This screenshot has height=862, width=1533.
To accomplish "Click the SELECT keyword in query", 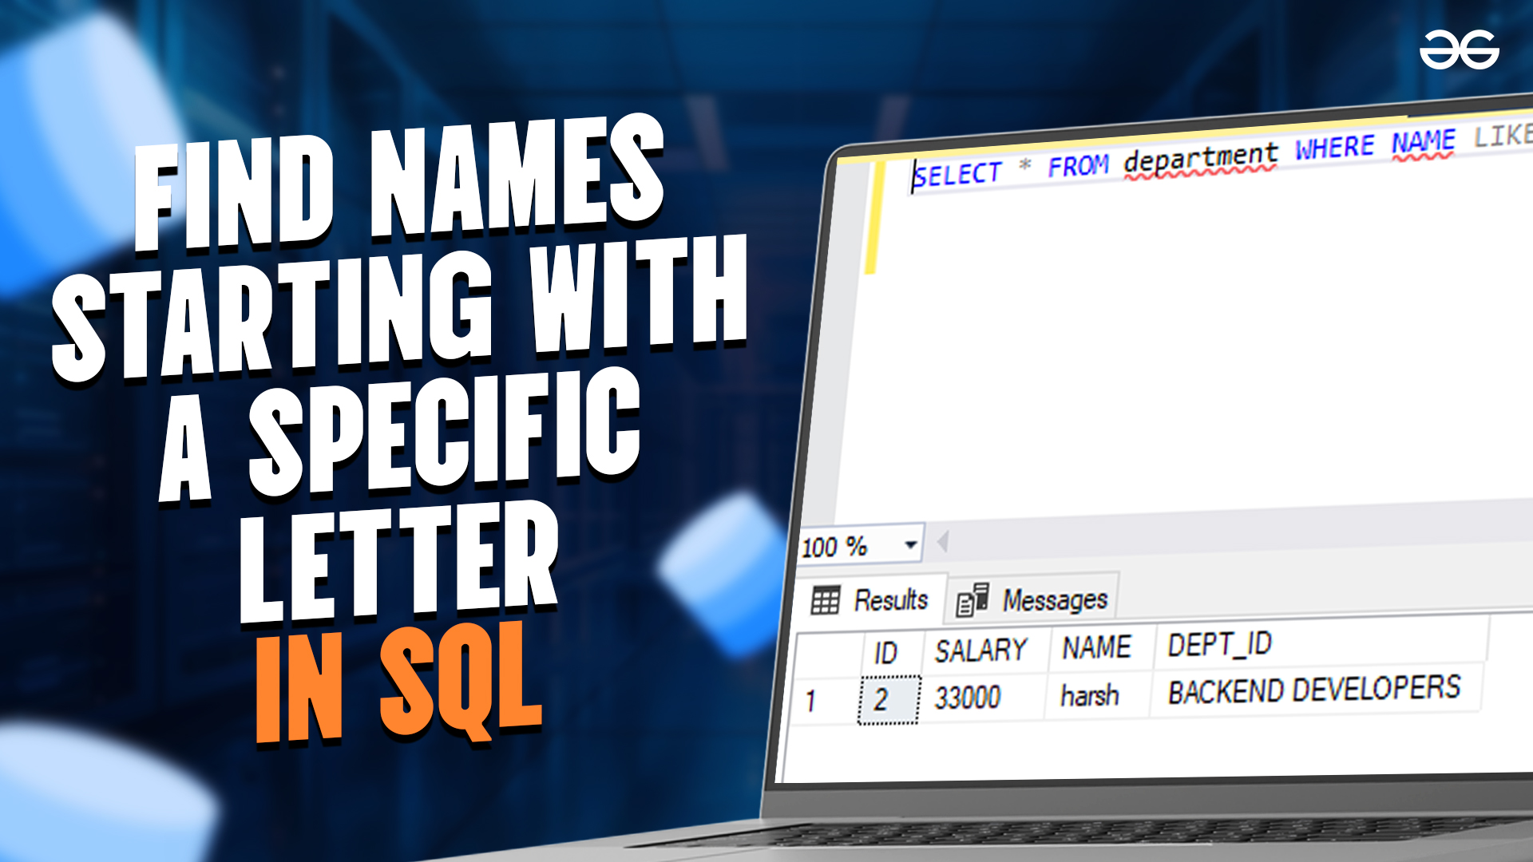I will [x=957, y=174].
